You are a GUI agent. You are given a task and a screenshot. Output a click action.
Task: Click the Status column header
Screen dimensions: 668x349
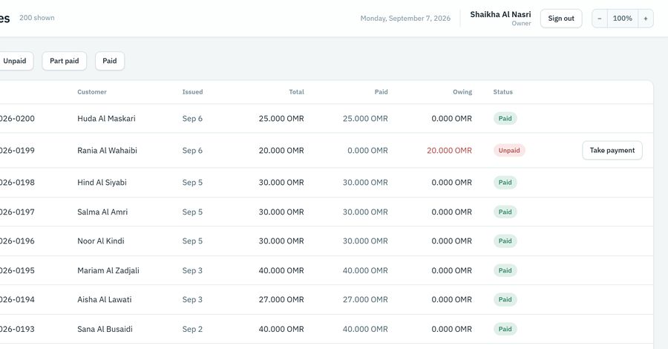pyautogui.click(x=503, y=92)
